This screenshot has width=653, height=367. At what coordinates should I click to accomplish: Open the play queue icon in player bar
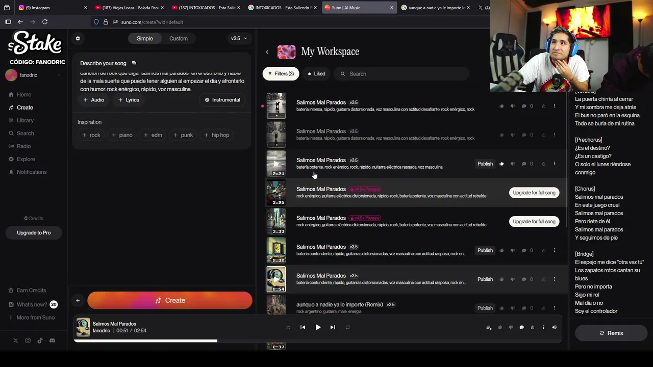489,327
